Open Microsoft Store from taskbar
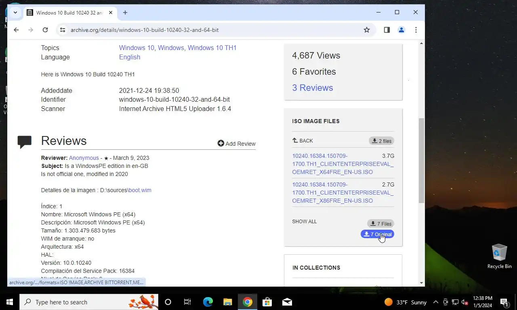The height and width of the screenshot is (310, 517). 267,302
